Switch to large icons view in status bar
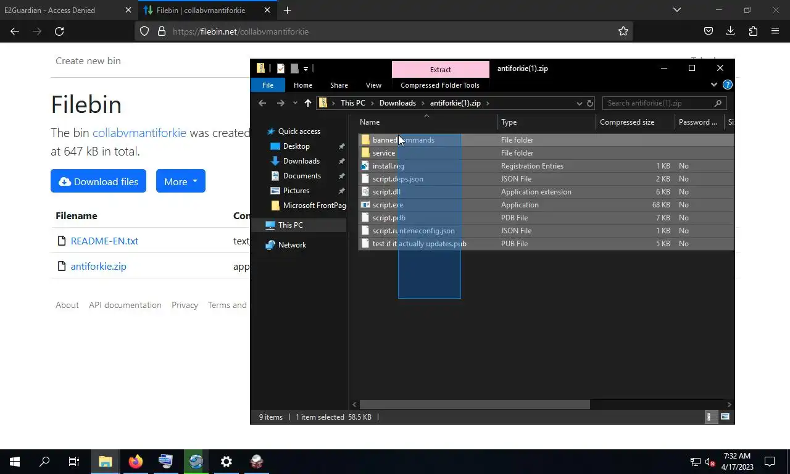Image resolution: width=790 pixels, height=474 pixels. [725, 417]
